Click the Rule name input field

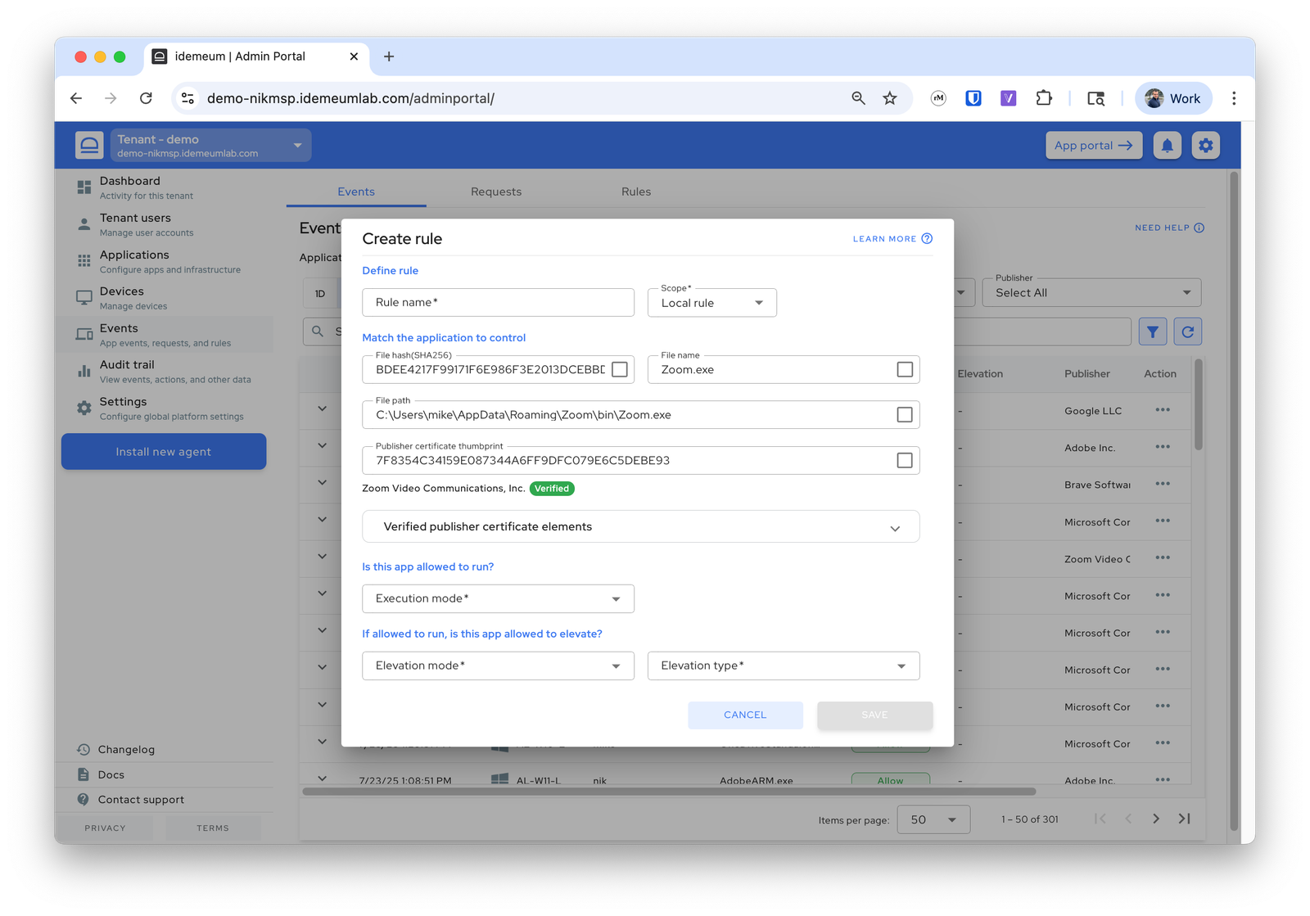point(498,302)
